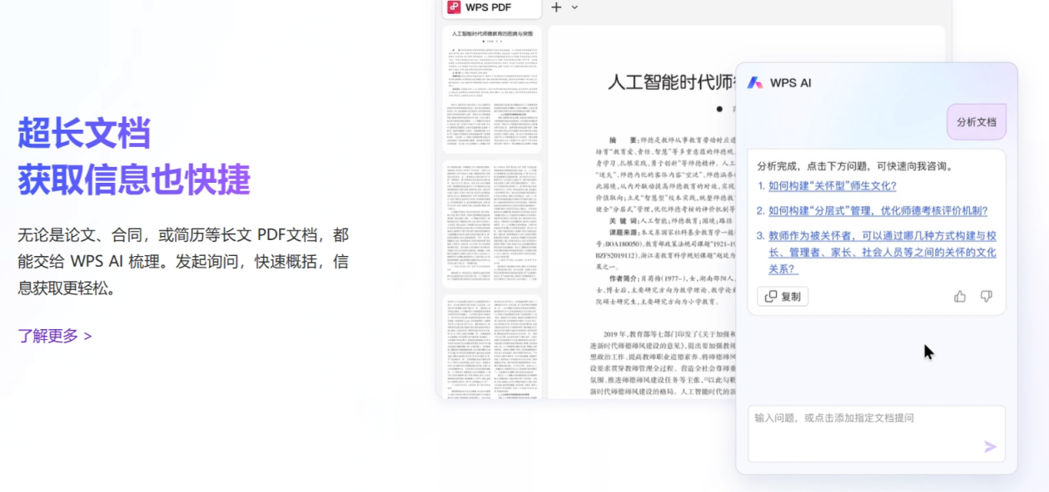Viewport: 1049px width, 492px height.
Task: Follow the 了解更多 link
Action: pos(55,337)
